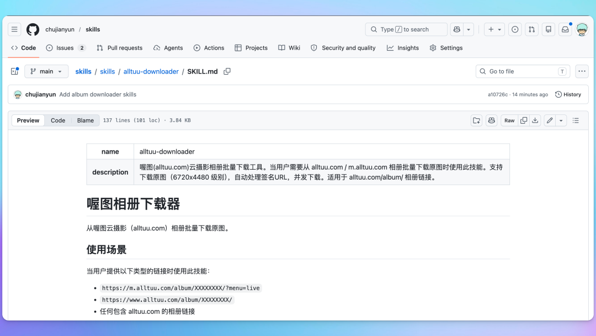Select the Code tab

[x=24, y=48]
